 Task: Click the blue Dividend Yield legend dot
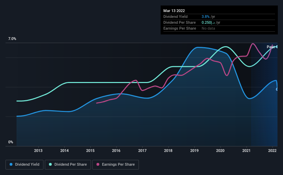[x=11, y=164]
